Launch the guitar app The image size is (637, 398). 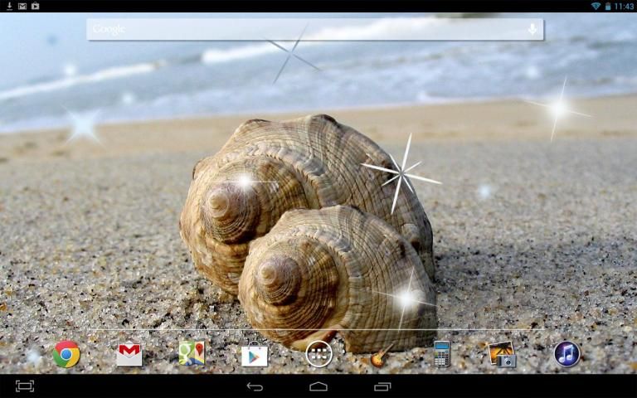click(382, 355)
